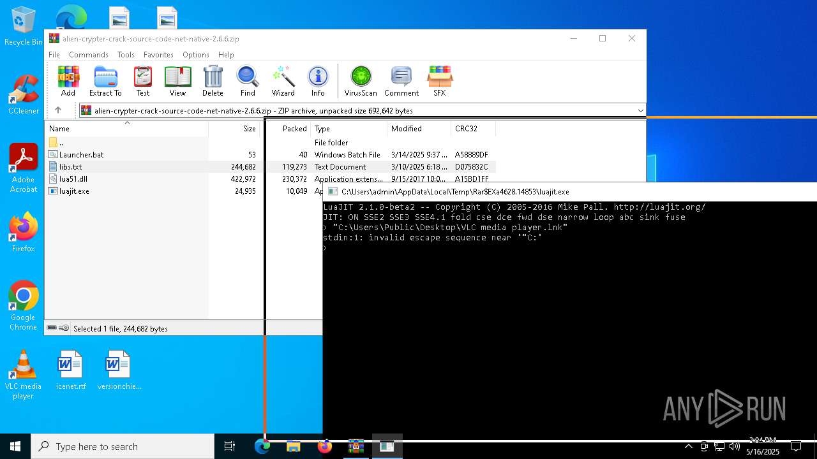Image resolution: width=817 pixels, height=459 pixels.
Task: Expand the archive path dropdown arrow
Action: coord(640,111)
